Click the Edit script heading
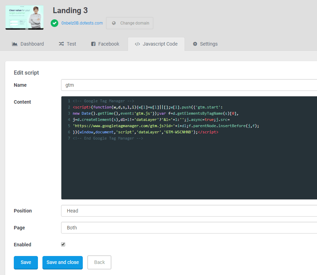317x275 pixels. tap(26, 73)
